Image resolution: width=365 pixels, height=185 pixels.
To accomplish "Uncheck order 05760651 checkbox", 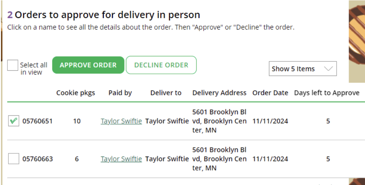I will [13, 121].
